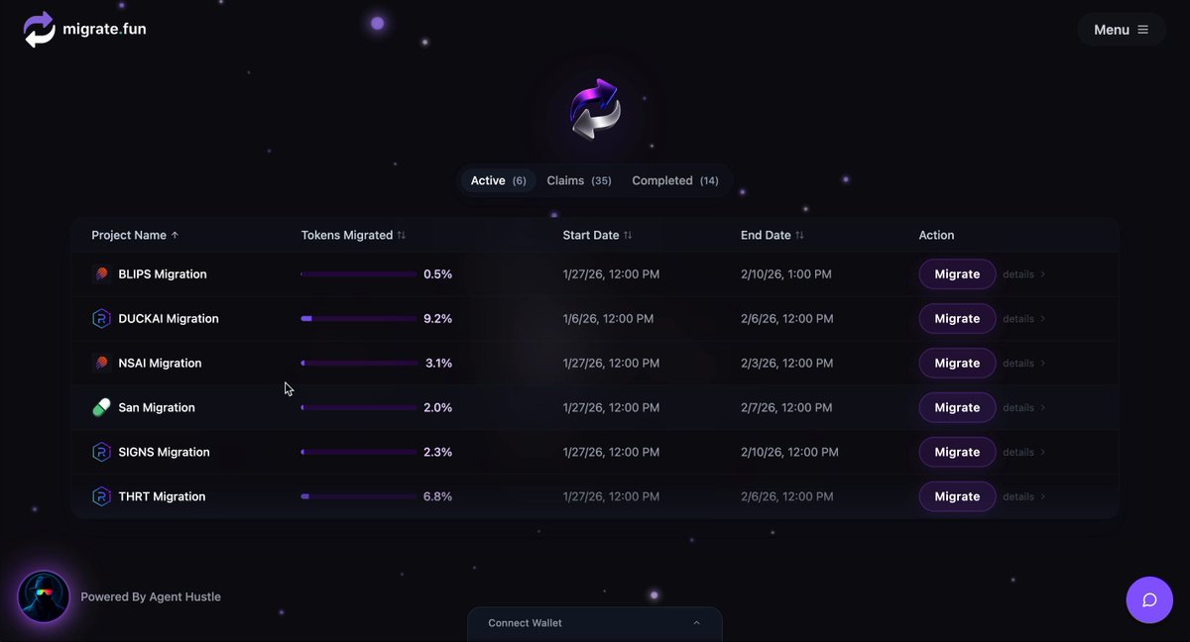Click the DUCKAI tokens migrated progress bar
Viewport: 1190px width, 642px height.
pyautogui.click(x=359, y=319)
